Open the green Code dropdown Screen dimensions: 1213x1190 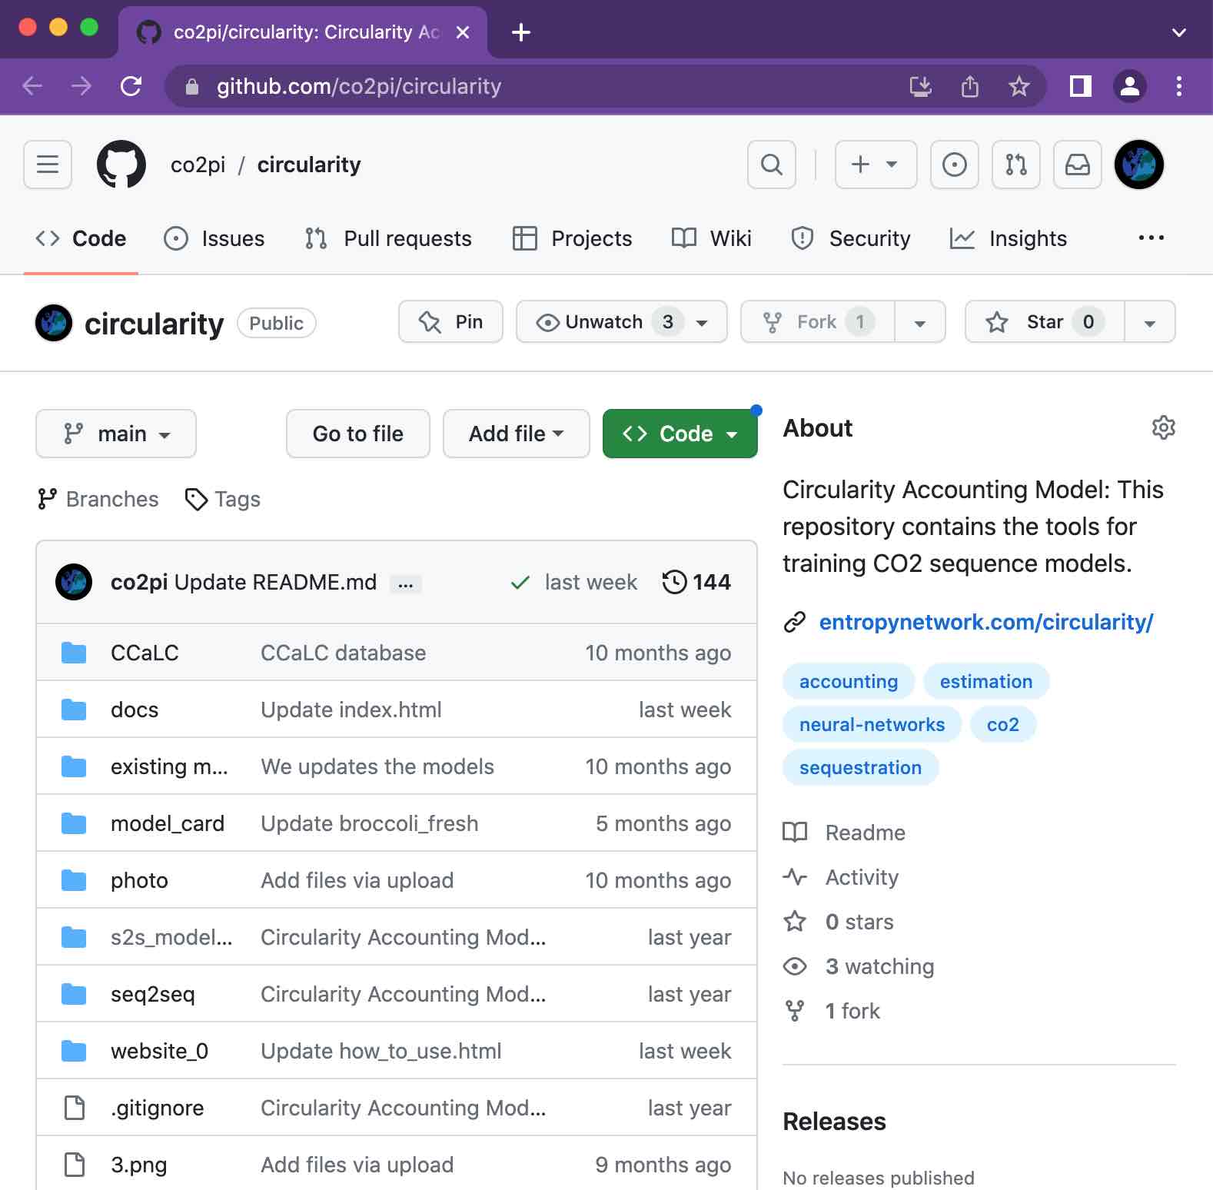point(680,434)
